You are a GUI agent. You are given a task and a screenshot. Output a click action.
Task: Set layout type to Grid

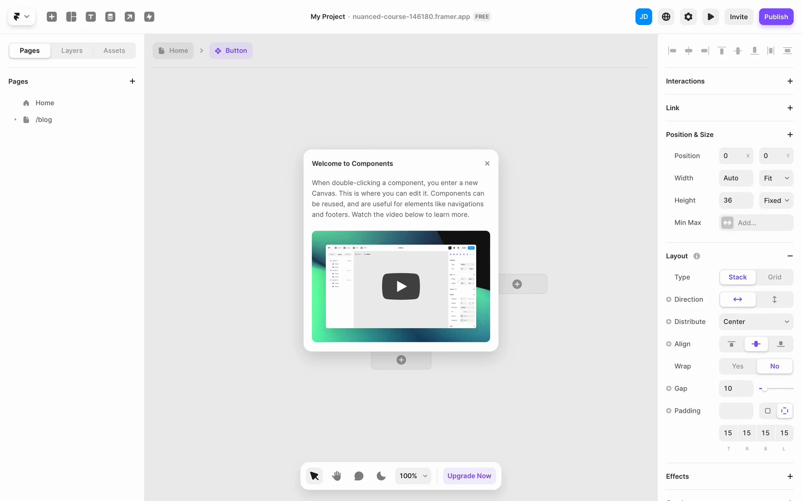pyautogui.click(x=774, y=277)
